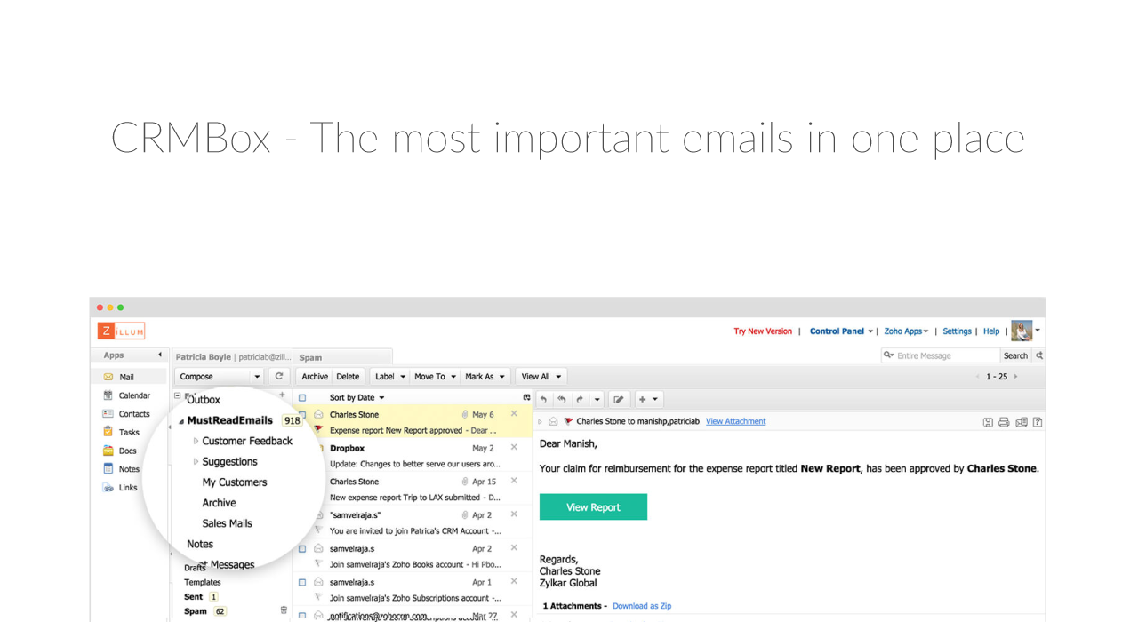Click the save icon in message header
Image resolution: width=1138 pixels, height=622 pixels.
[988, 422]
